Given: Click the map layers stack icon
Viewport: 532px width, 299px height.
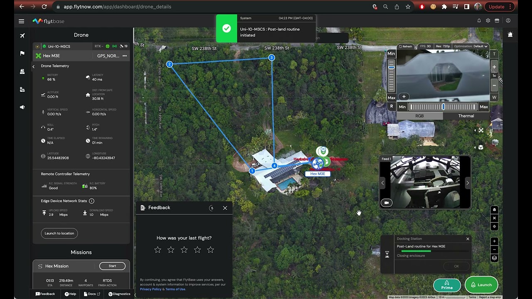Looking at the screenshot, I should pyautogui.click(x=494, y=258).
